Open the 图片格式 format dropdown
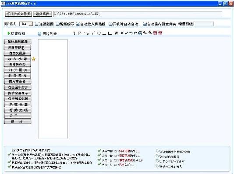234x174 pixels. pyautogui.click(x=31, y=24)
